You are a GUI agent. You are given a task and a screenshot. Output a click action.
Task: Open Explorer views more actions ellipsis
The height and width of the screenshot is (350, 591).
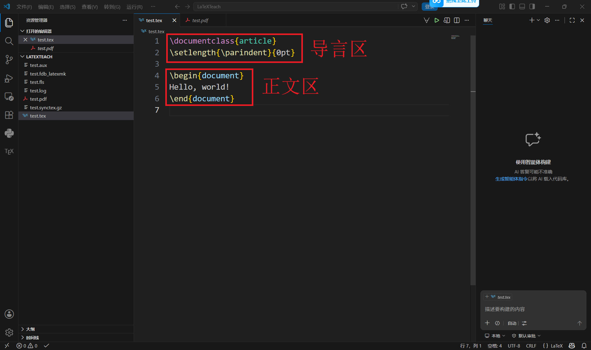coord(125,20)
